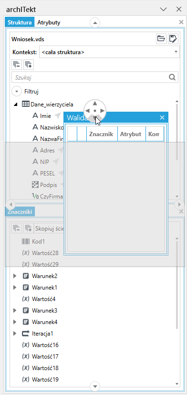Viewport: 187px width, 395px height.
Task: Select the PESEL field
Action: (47, 174)
